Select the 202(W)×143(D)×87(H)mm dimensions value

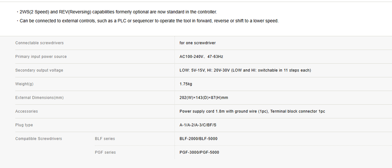[x=204, y=98]
